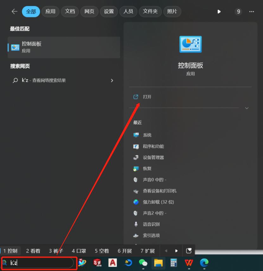Screen dimensions: 263x271
Task: Click the back arrow in the search window
Action: tap(15, 11)
